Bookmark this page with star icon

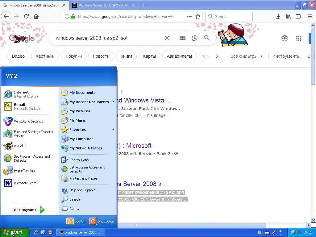pos(198,16)
